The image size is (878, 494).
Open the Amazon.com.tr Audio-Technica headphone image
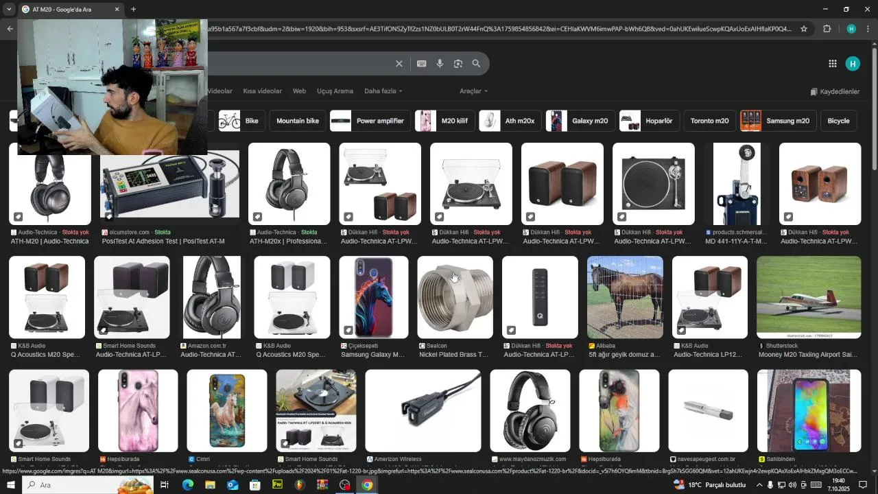point(212,297)
